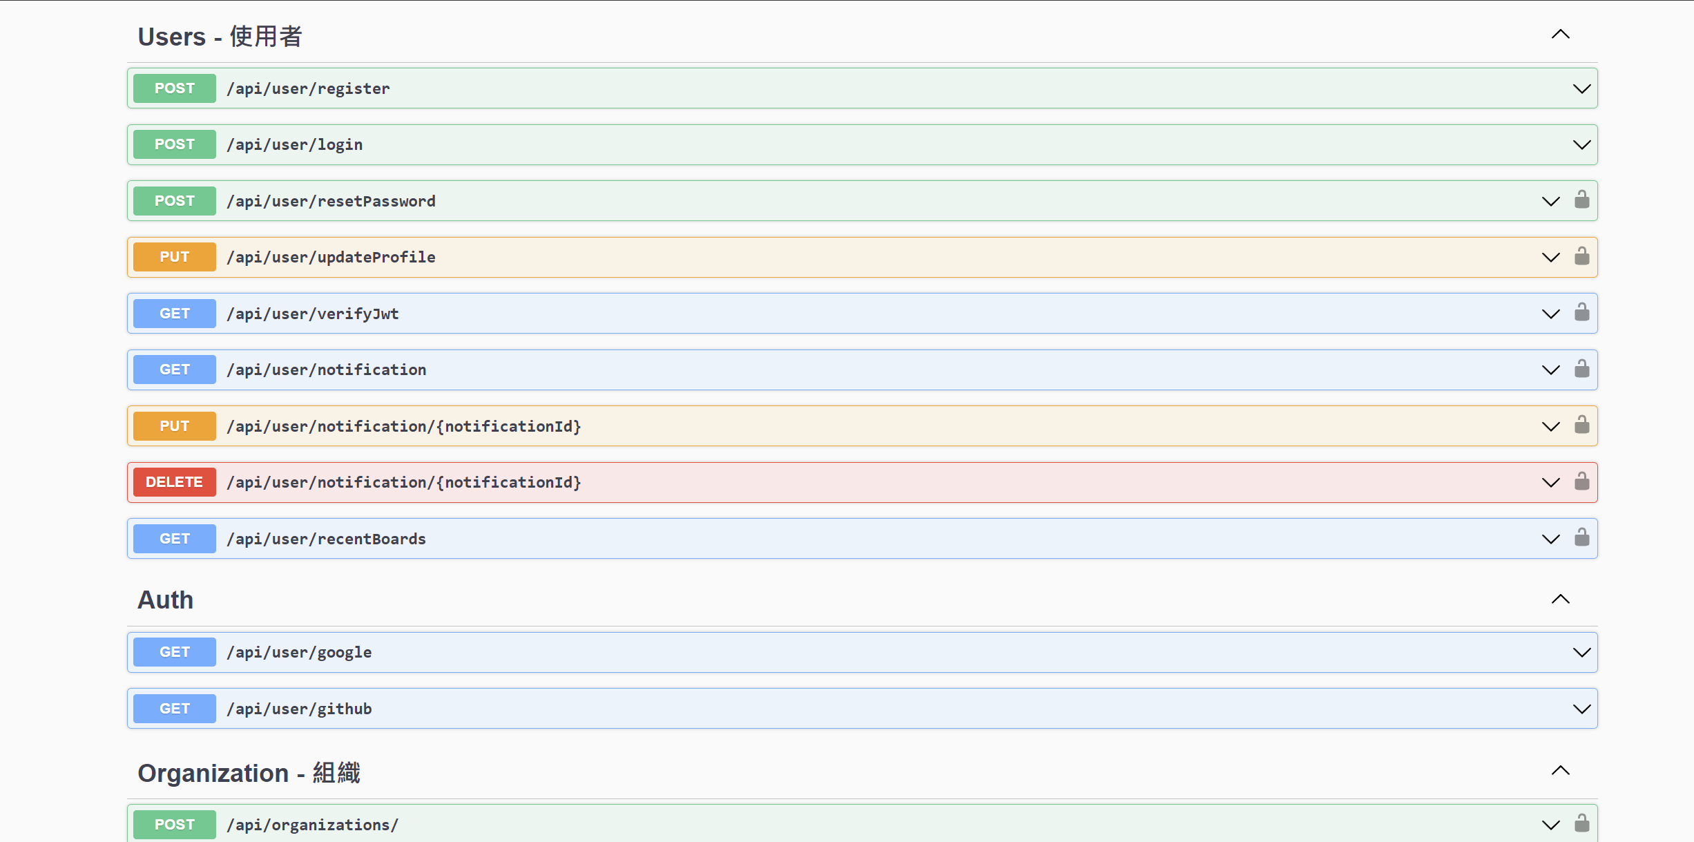The height and width of the screenshot is (842, 1694).
Task: Click the GET badge for recentBoards
Action: [174, 539]
